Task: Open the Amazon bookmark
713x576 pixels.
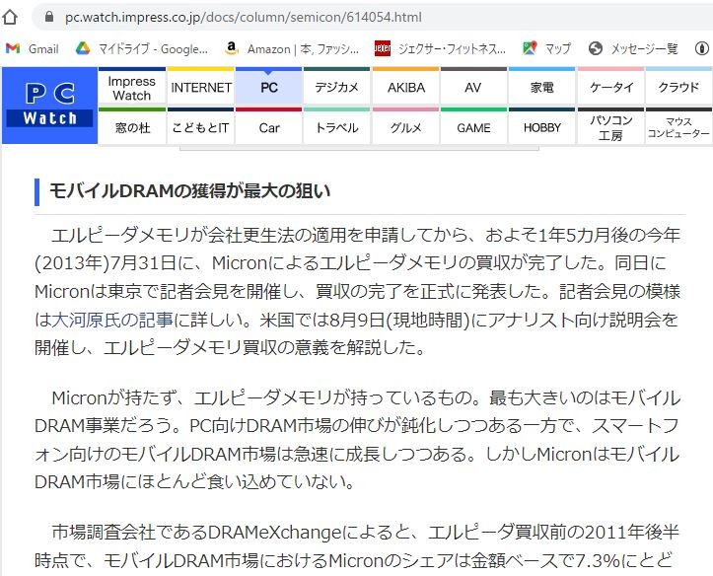Action: pyautogui.click(x=292, y=48)
